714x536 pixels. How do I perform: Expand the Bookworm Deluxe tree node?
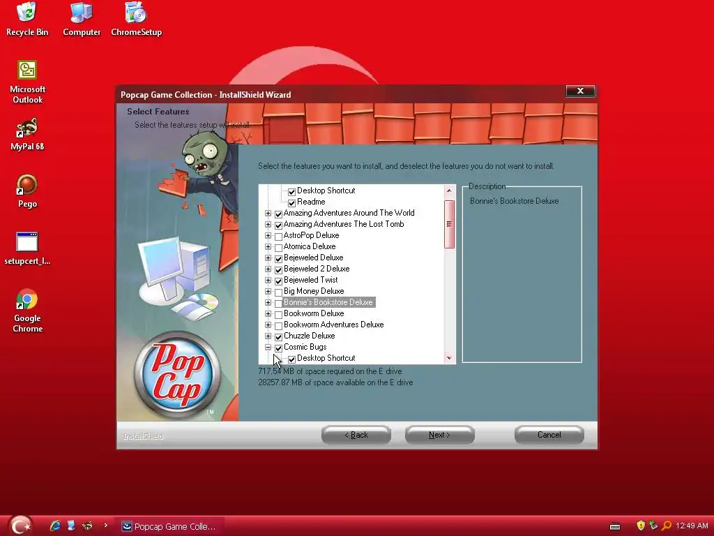[x=268, y=313]
